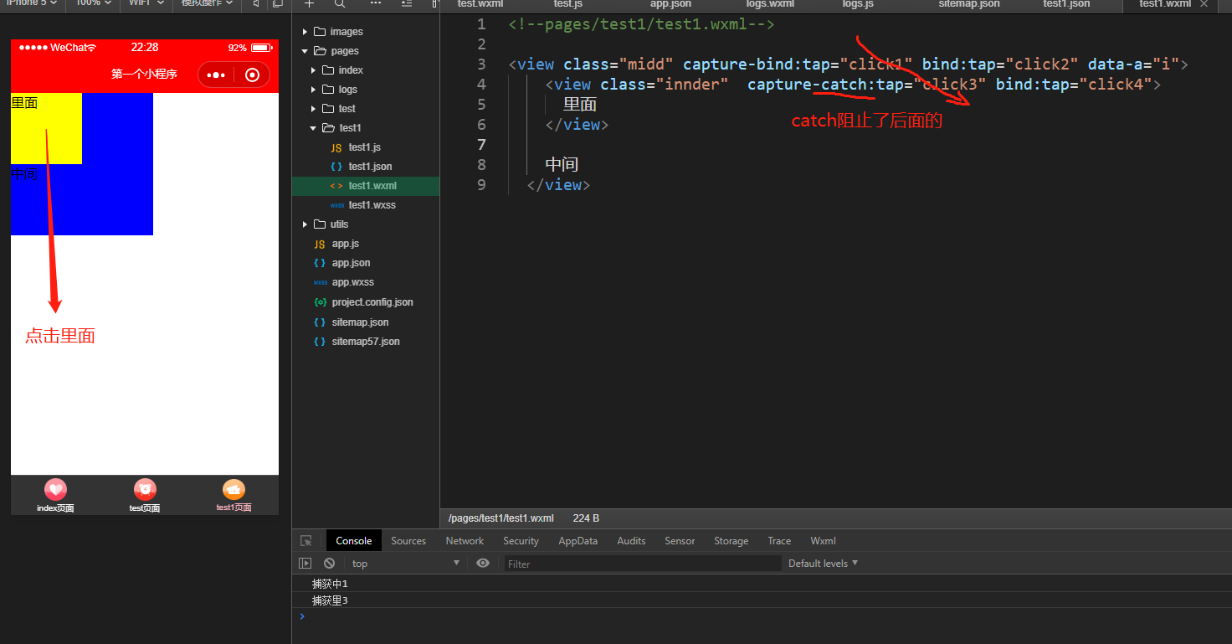
Task: Switch to the sitemap.json editor tab
Action: click(x=968, y=4)
